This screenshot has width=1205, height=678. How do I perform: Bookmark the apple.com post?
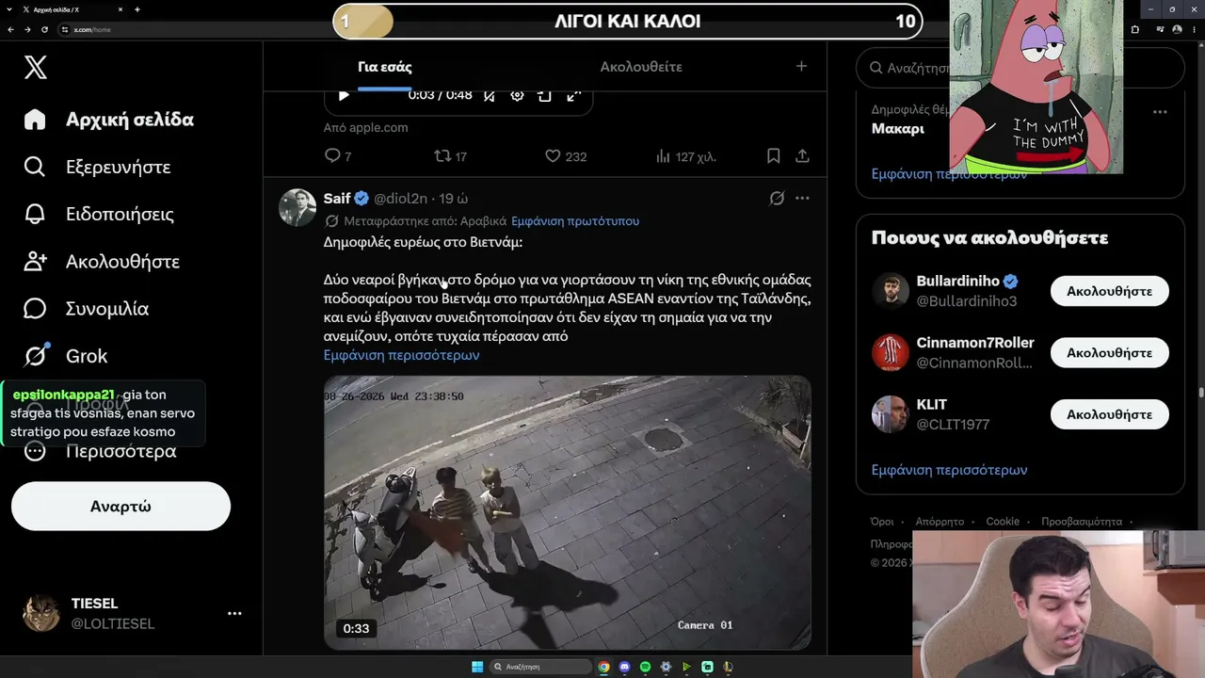[x=774, y=156]
